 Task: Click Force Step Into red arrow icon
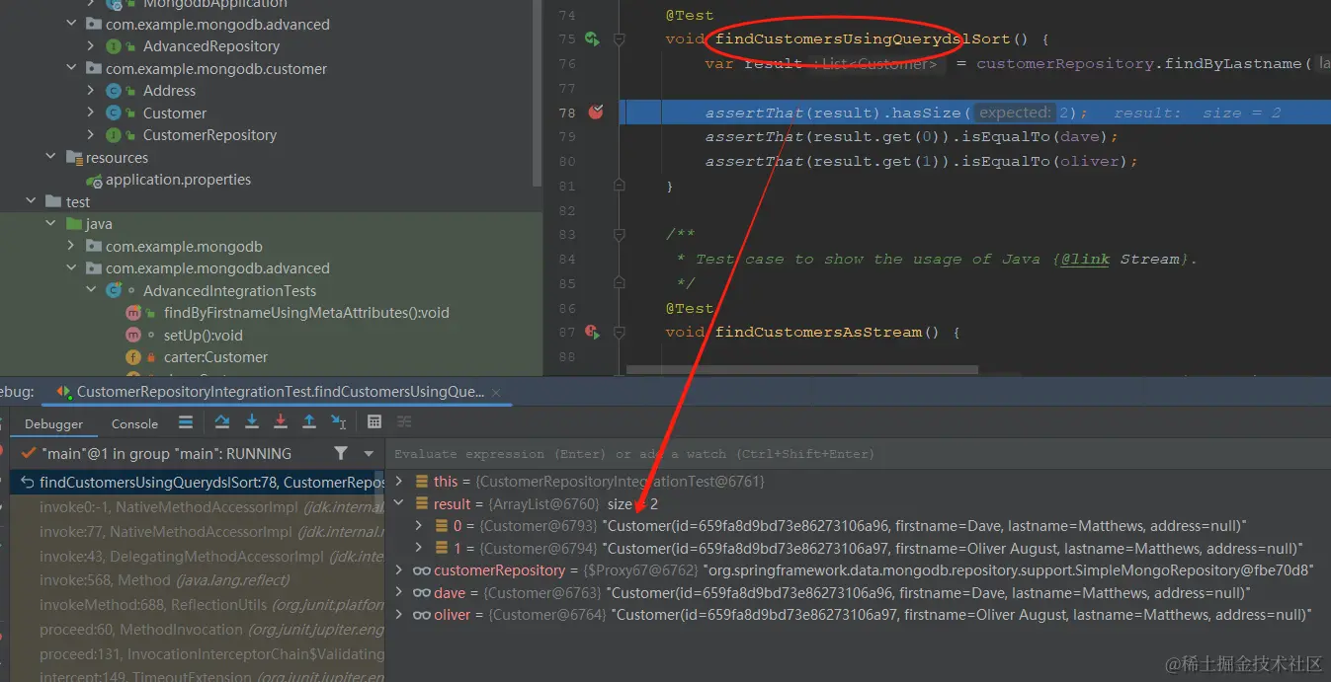[281, 422]
